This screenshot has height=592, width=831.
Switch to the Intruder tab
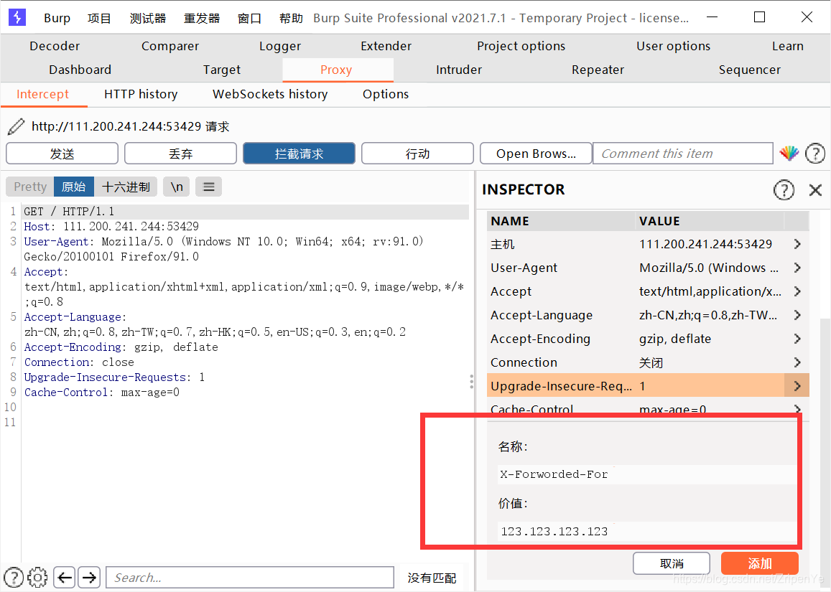[x=459, y=70]
